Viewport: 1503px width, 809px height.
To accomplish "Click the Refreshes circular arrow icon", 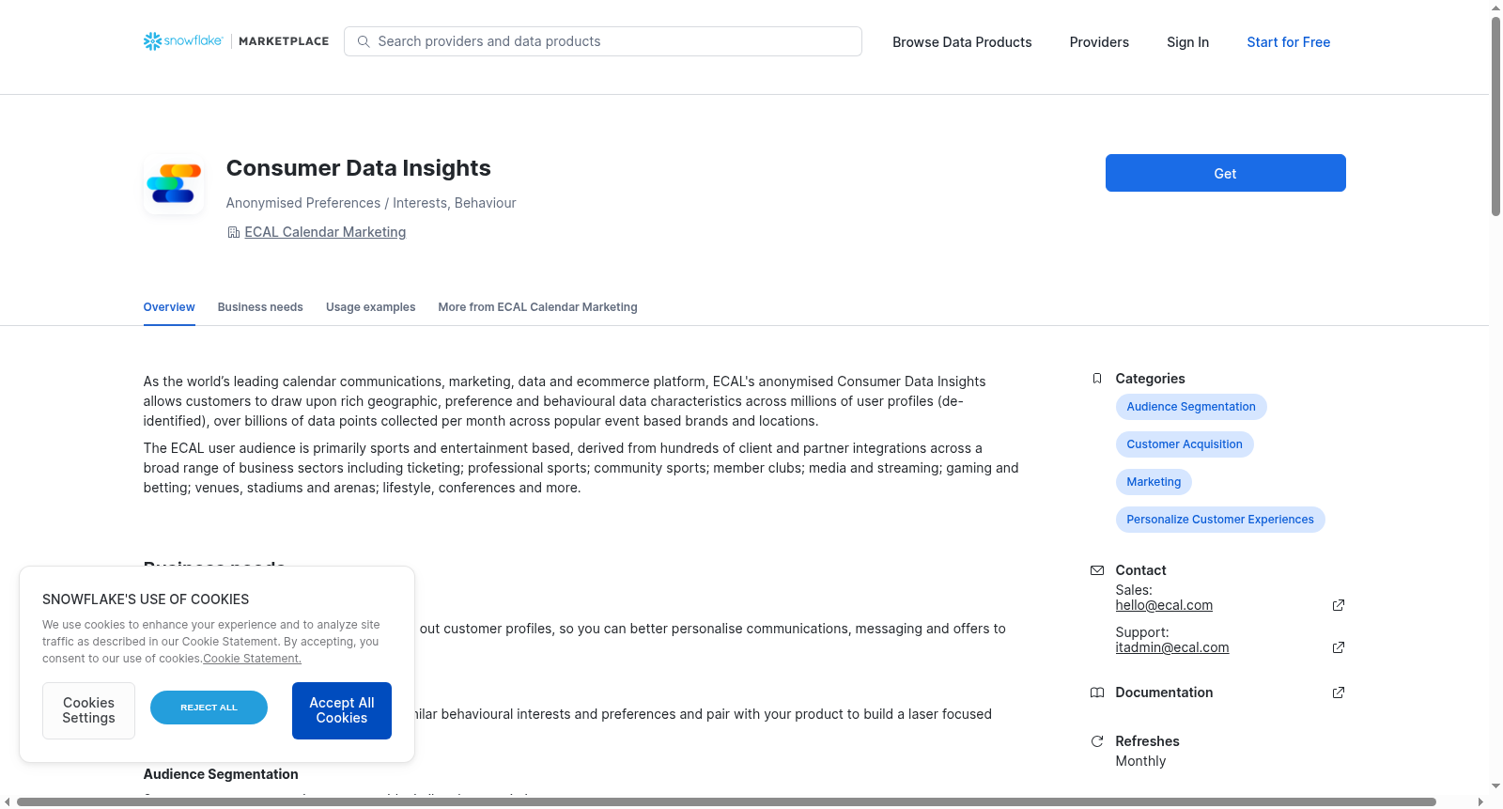I will coord(1097,741).
